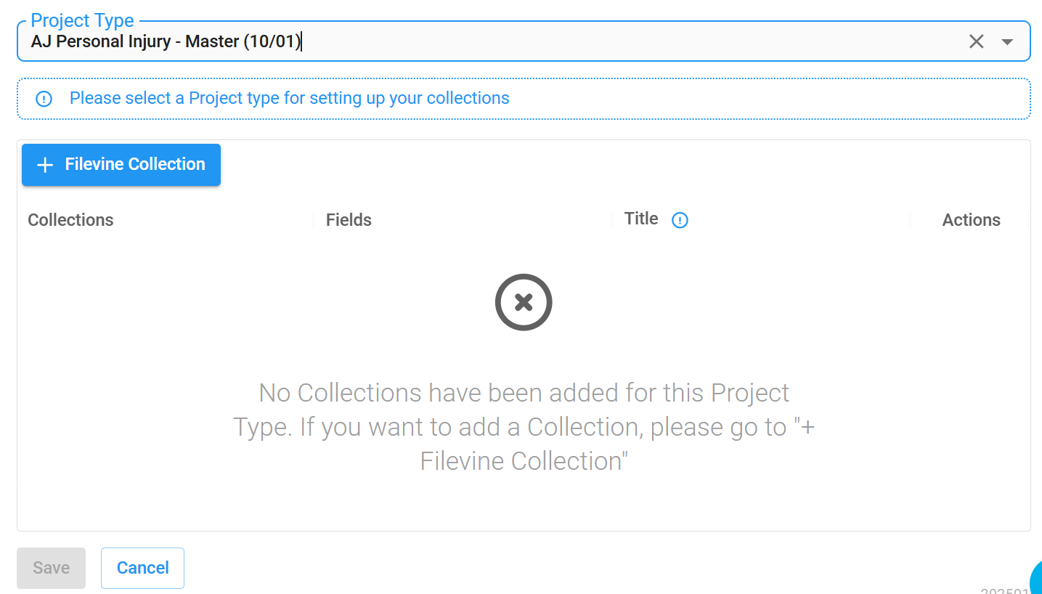Expand the Project Type dropdown arrow
Screen dimensions: 1042x594
pos(1007,41)
